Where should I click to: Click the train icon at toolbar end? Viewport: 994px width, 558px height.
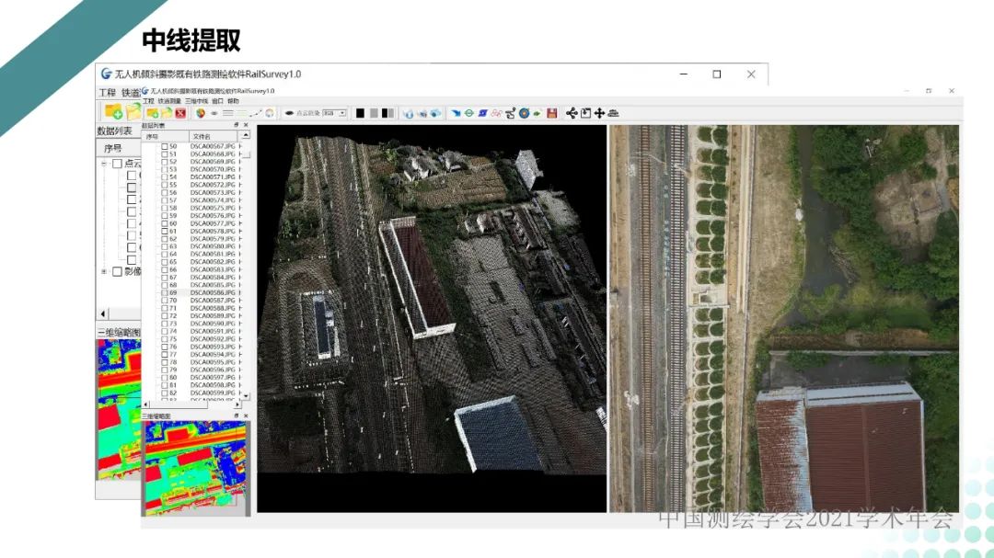(x=614, y=113)
